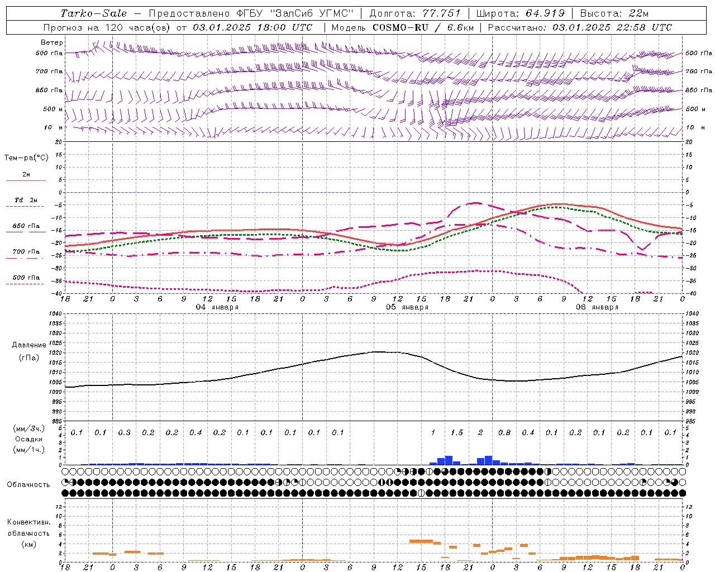Image resolution: width=715 pixels, height=572 pixels.
Task: Click the 500 м wind level label on left
Action: click(53, 109)
